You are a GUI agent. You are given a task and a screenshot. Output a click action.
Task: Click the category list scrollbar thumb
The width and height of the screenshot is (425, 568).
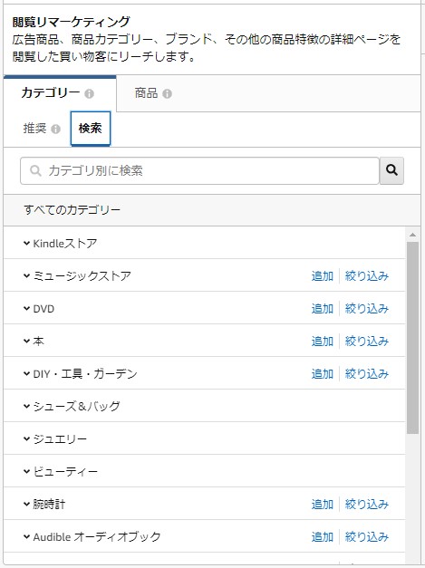coord(412,338)
